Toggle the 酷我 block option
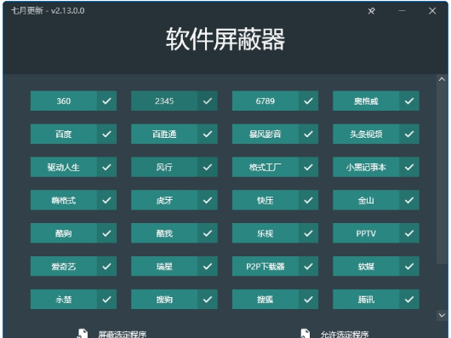451x338 pixels. point(174,233)
